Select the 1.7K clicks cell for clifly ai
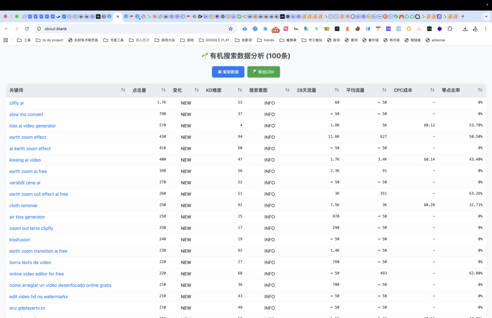492x318 pixels. coord(162,103)
